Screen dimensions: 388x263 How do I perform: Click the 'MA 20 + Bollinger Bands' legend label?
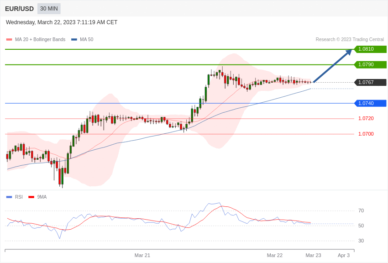pos(40,39)
